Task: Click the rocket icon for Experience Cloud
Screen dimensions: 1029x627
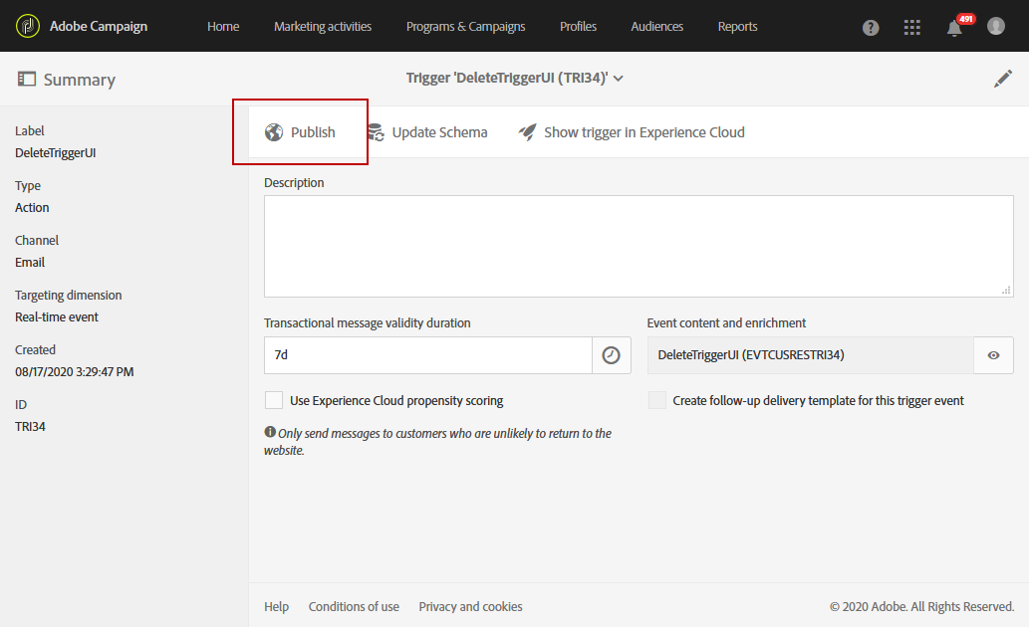Action: pyautogui.click(x=528, y=132)
